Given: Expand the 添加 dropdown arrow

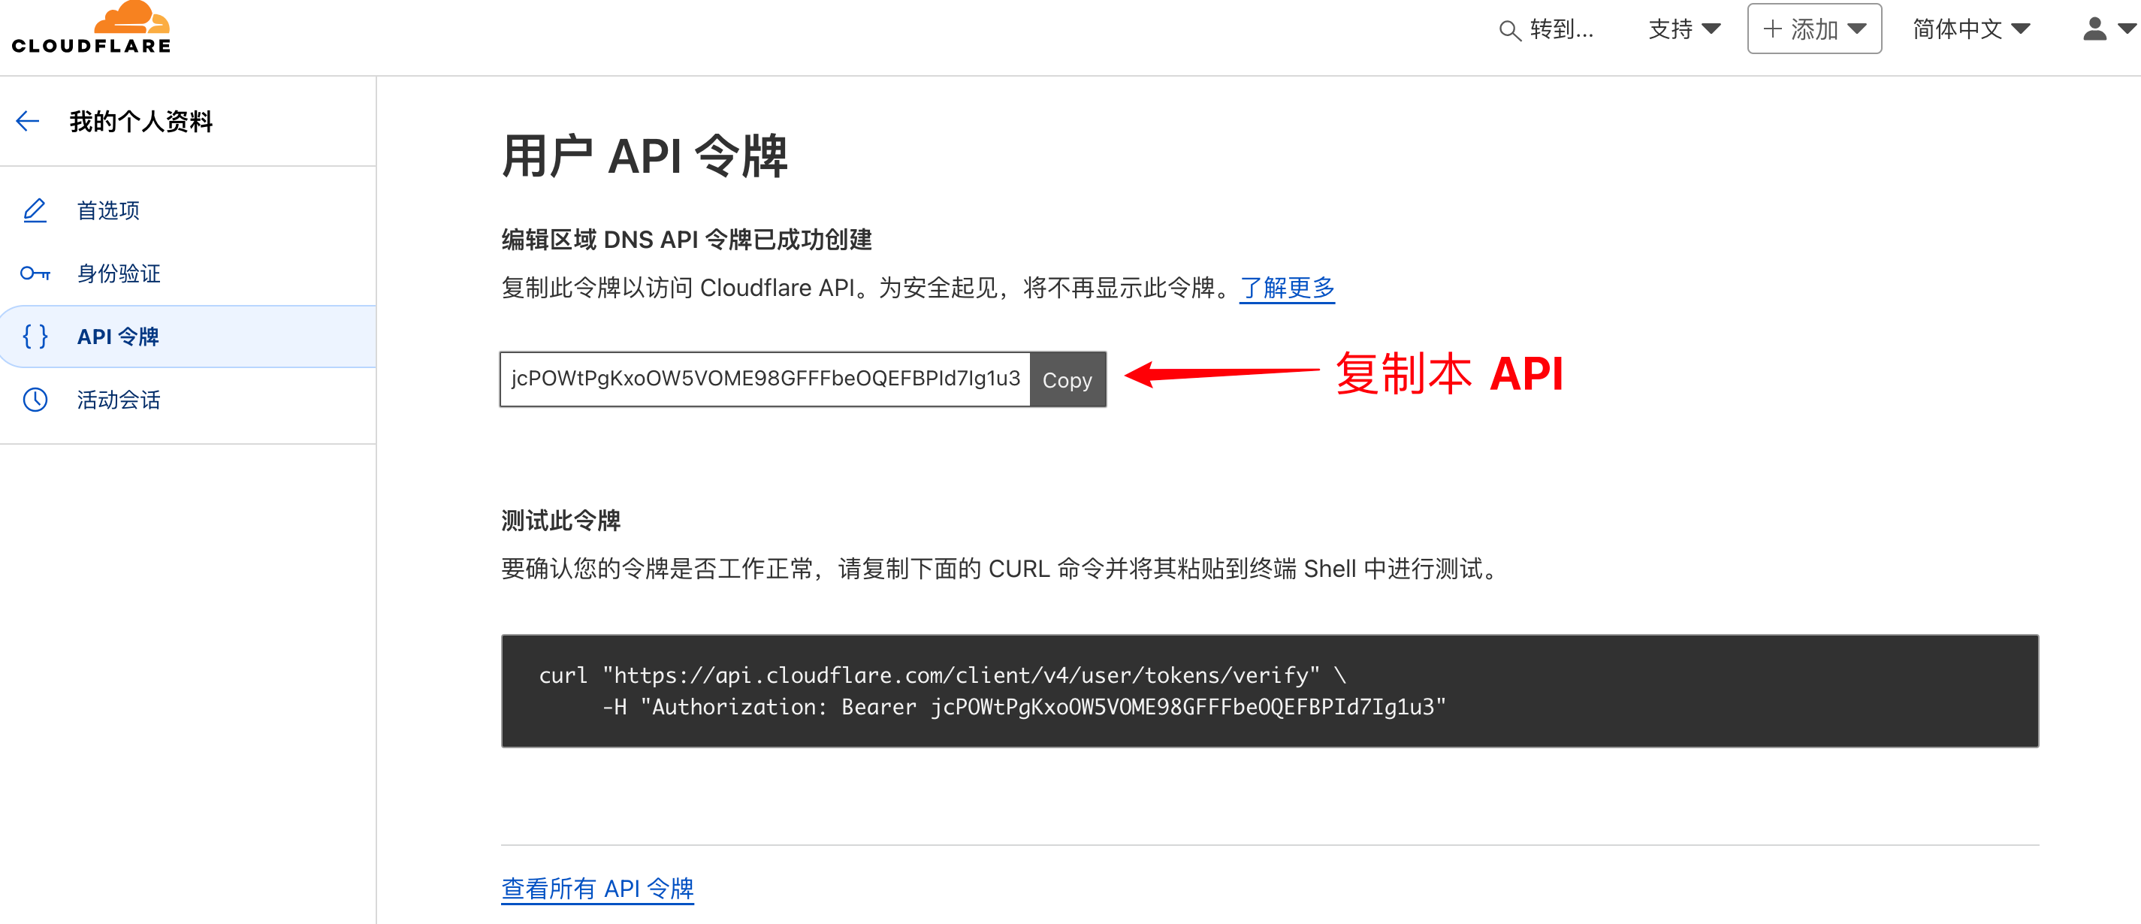Looking at the screenshot, I should 1857,29.
